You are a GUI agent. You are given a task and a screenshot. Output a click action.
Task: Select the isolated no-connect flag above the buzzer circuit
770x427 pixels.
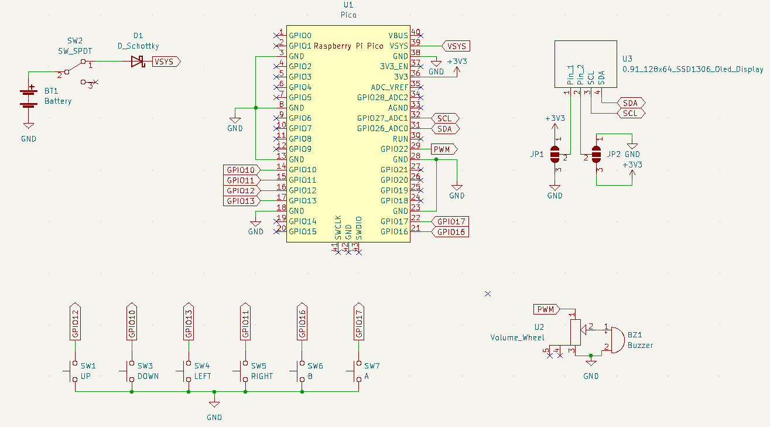(x=488, y=293)
